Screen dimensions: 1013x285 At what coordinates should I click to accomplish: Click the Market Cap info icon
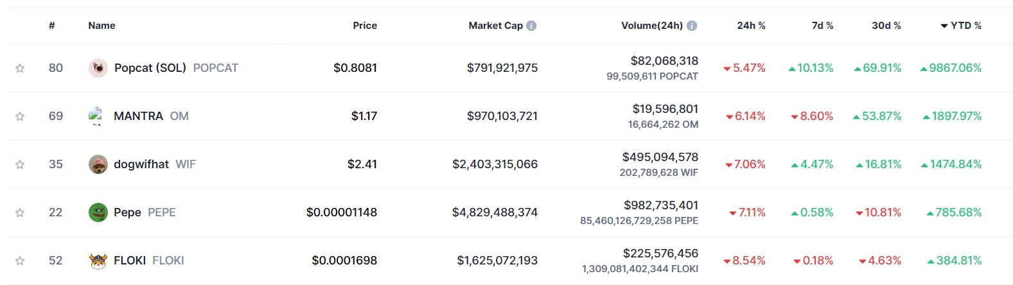point(531,26)
